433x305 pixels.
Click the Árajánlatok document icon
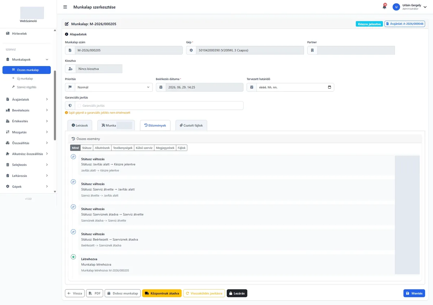(x=8, y=99)
